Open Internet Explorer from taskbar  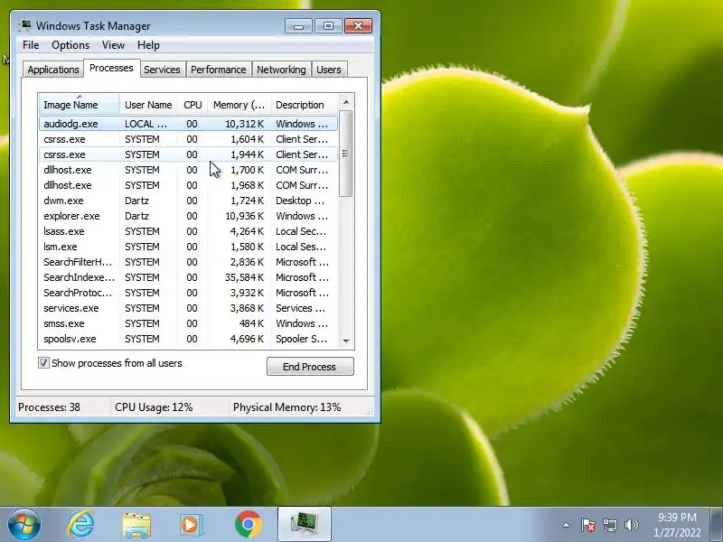80,524
